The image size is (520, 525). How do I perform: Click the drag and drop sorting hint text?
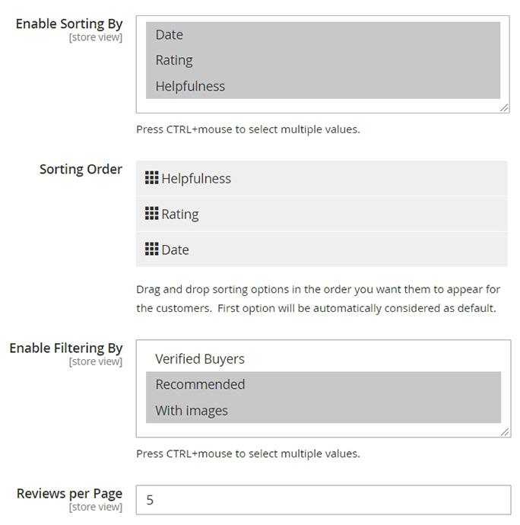pos(319,299)
